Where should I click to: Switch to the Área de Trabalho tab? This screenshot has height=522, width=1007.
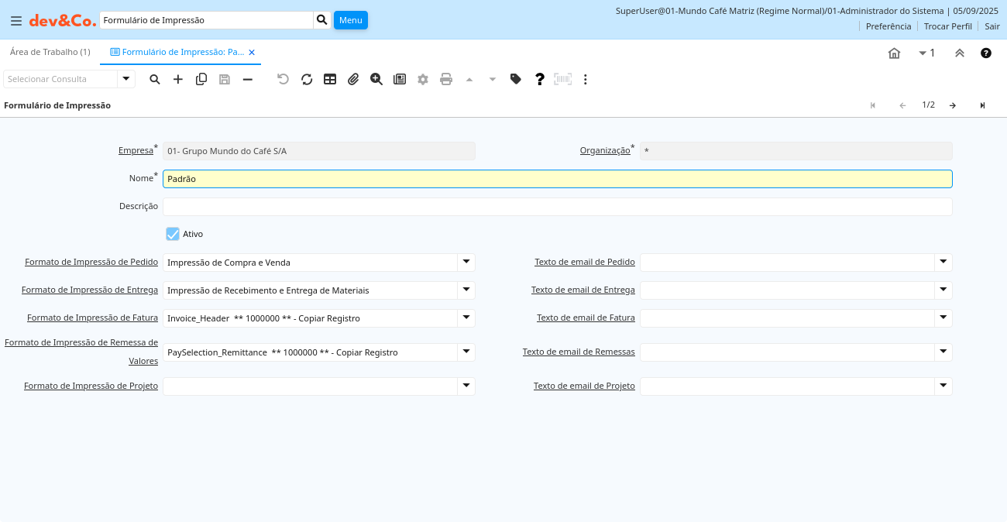tap(50, 52)
